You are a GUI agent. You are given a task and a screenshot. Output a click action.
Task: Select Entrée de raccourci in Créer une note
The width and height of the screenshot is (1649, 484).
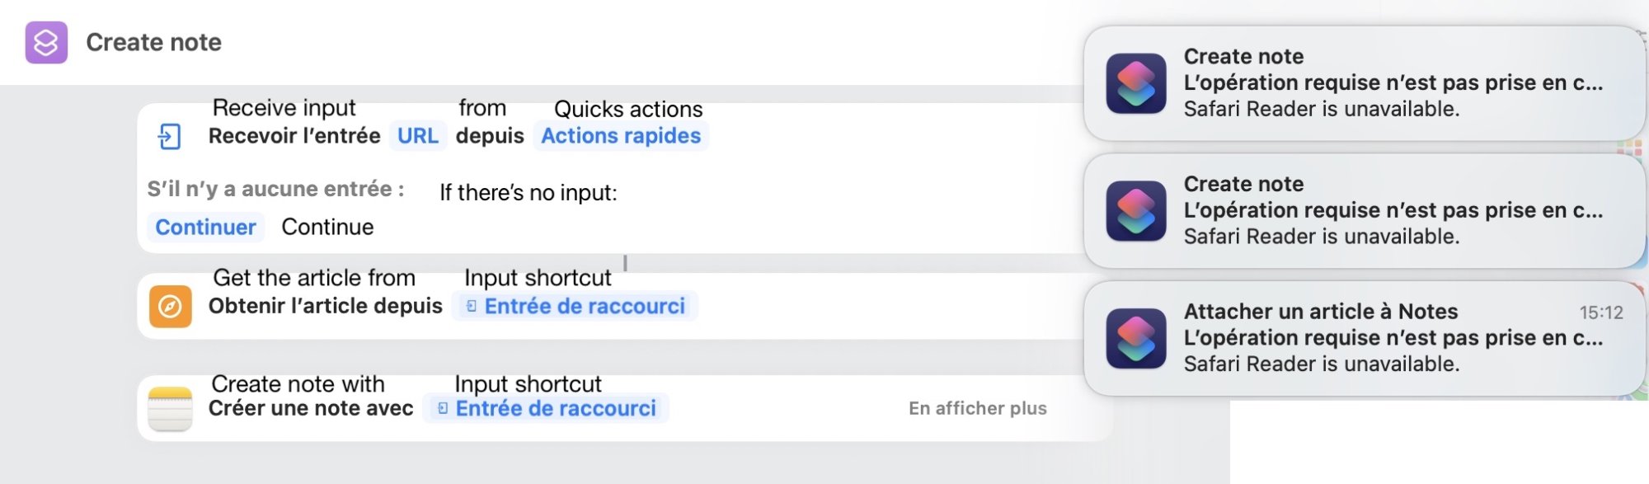coord(546,409)
